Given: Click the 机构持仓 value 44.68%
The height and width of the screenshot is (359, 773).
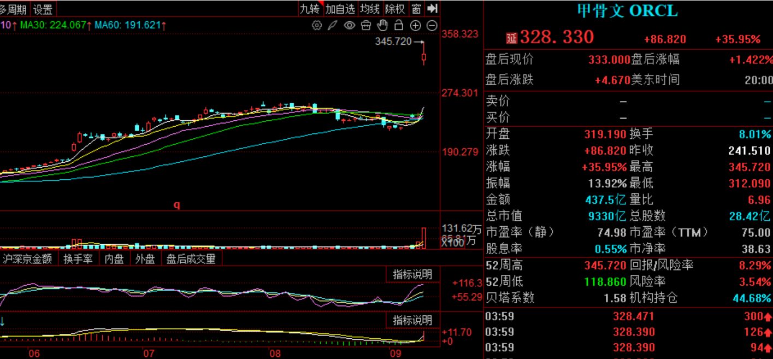Looking at the screenshot, I should pyautogui.click(x=752, y=298).
